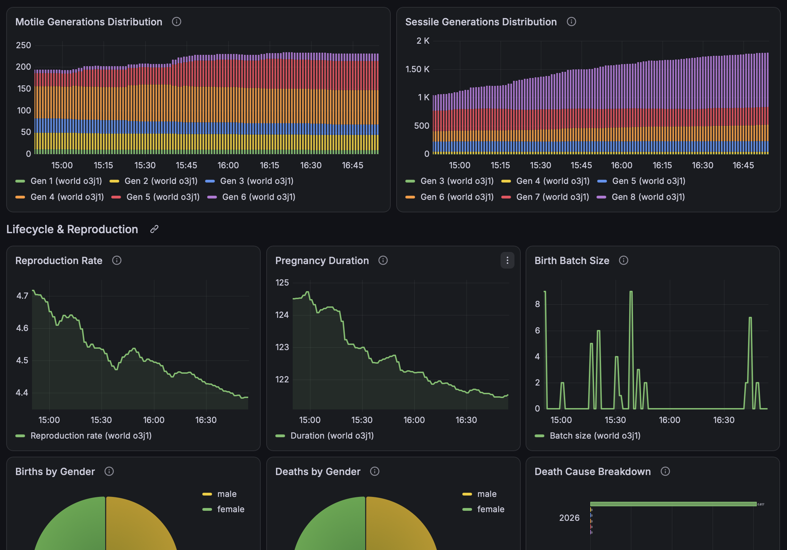Toggle Gen 3 series in Sessile legend
This screenshot has height=550, width=787.
click(x=457, y=181)
